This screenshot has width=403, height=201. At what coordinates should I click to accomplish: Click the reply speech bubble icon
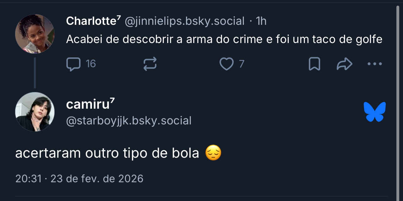pos(73,64)
